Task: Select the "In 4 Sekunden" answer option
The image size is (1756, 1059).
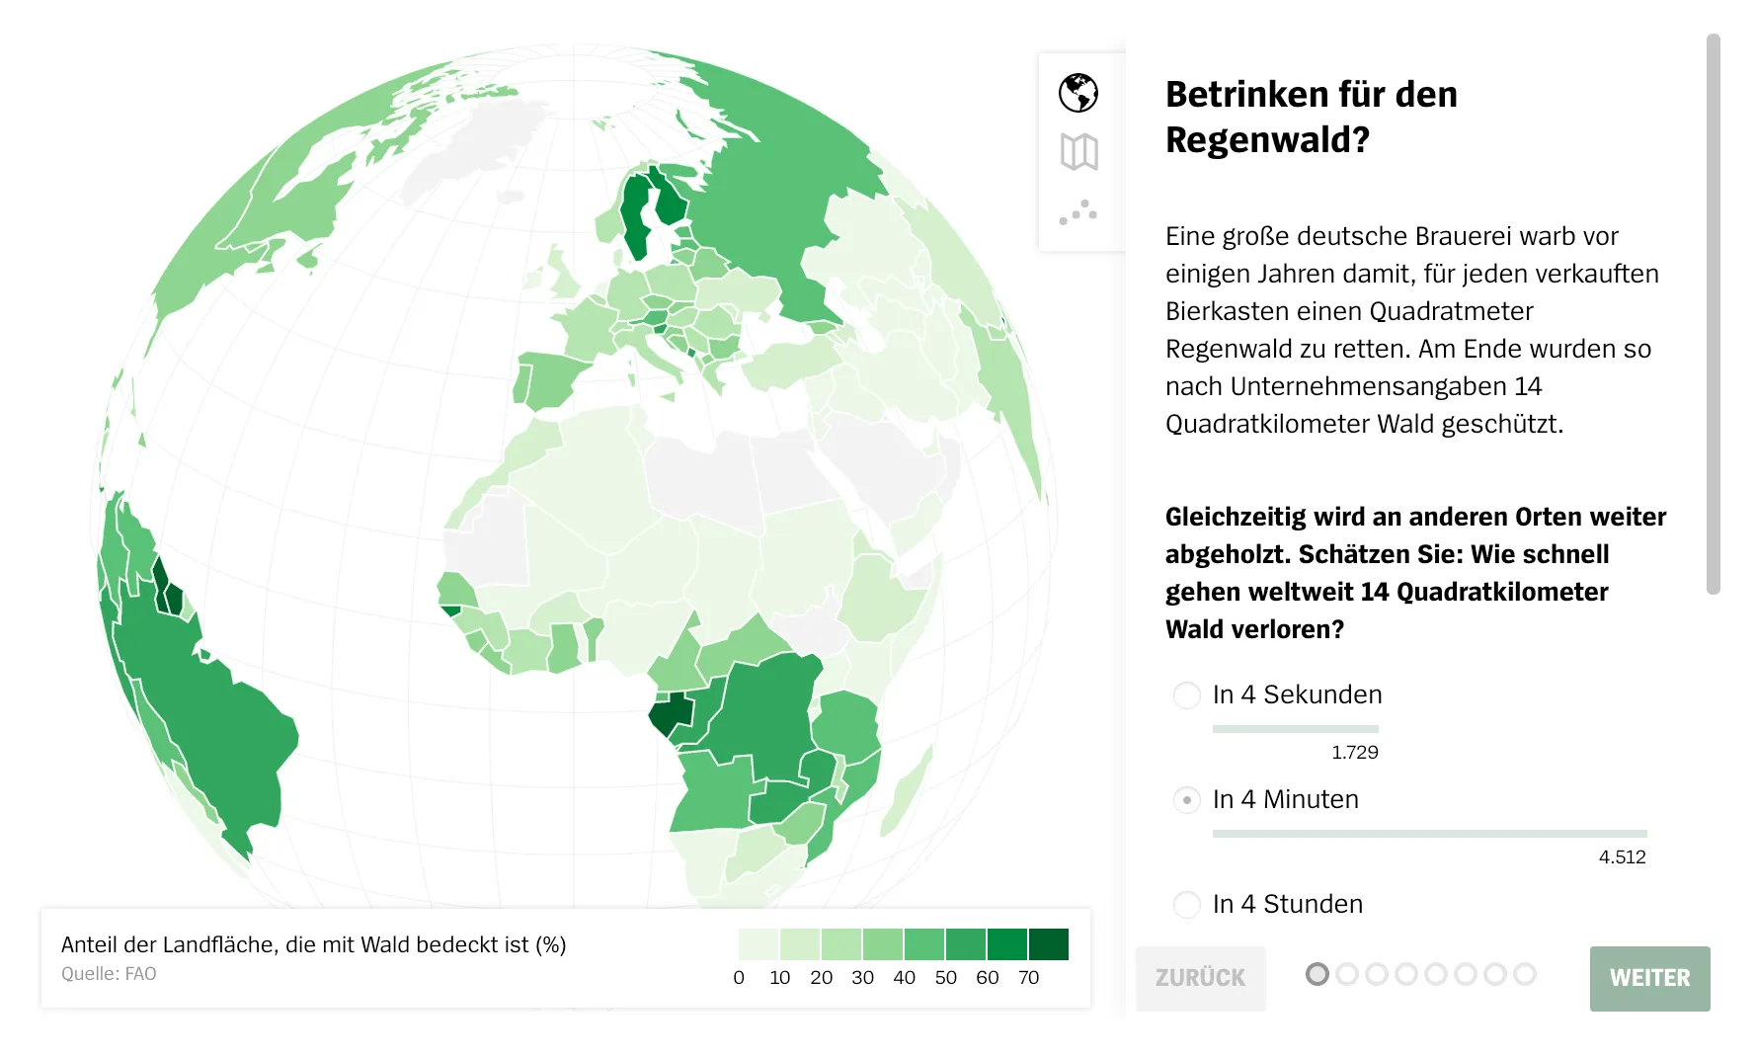Action: click(x=1185, y=694)
